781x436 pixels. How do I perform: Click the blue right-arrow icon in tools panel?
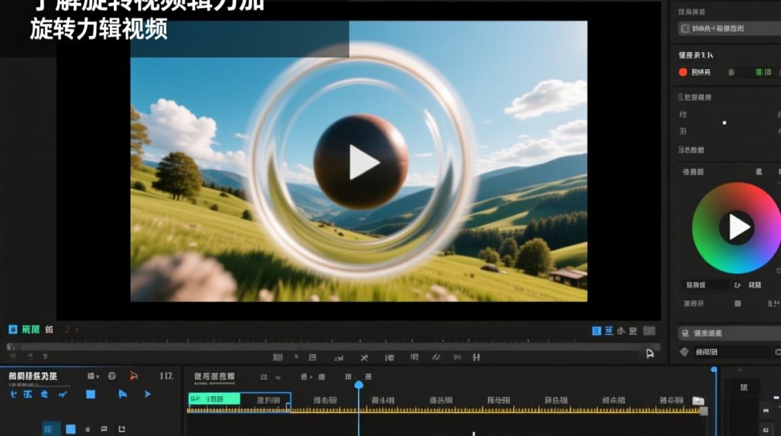148,394
